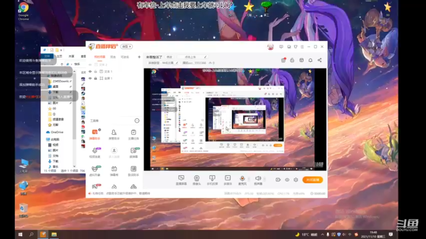Image resolution: width=426 pixels, height=239 pixels.
Task: Add the 手机投屏 phone-casting source
Action: coord(212,180)
